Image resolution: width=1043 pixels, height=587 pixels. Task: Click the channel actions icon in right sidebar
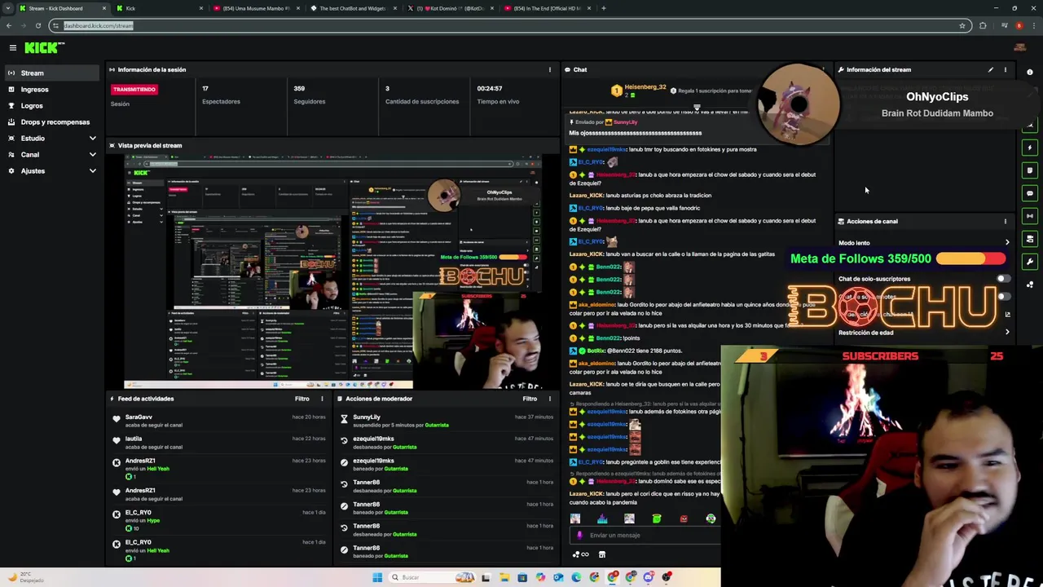click(x=1030, y=239)
